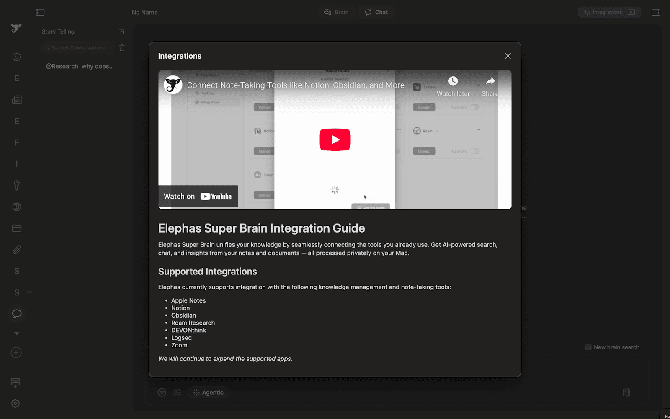Select the chat bubble icon in sidebar
This screenshot has height=419, width=670.
point(16,314)
